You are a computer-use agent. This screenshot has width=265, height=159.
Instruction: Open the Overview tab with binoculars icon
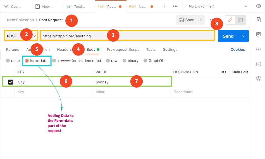(13, 7)
